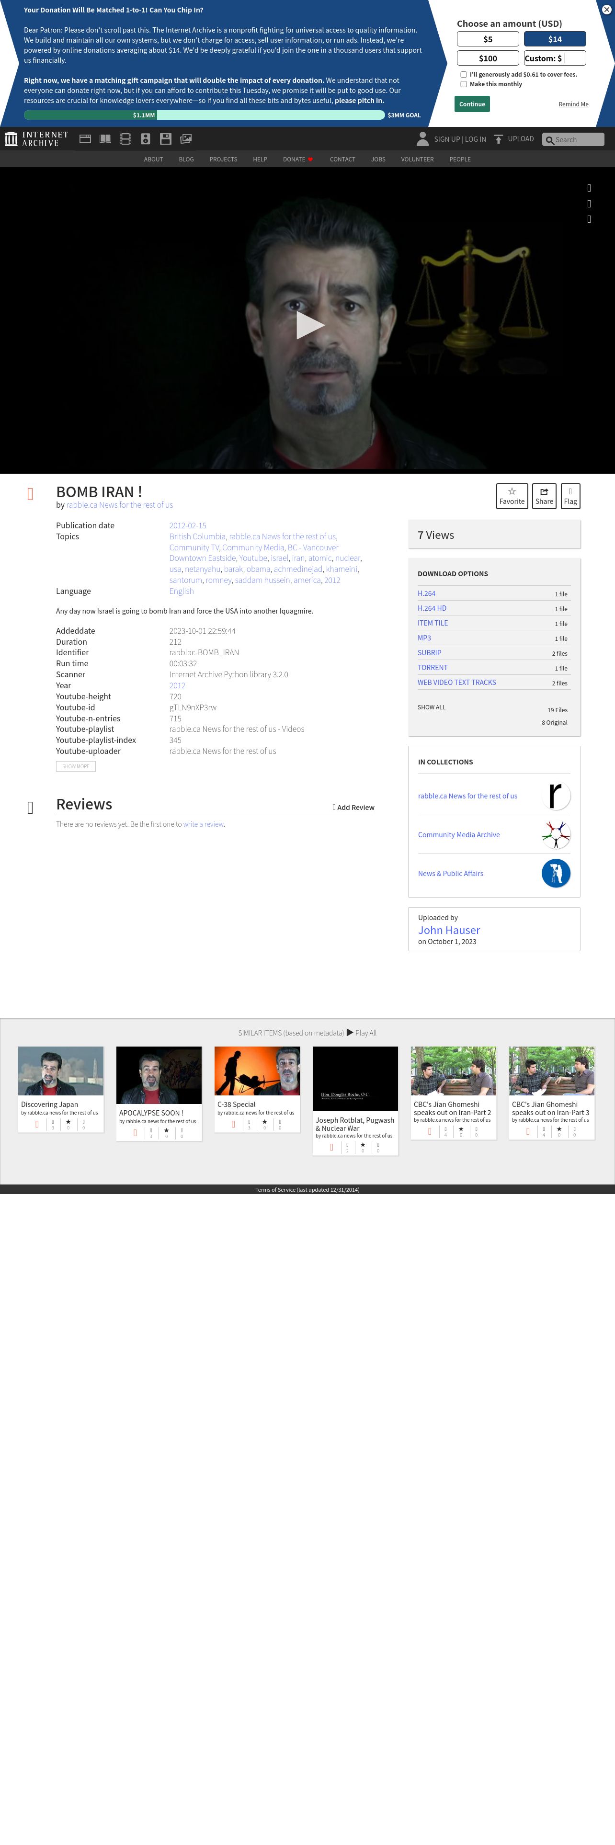Image resolution: width=615 pixels, height=1845 pixels.
Task: Open the HELP menu item
Action: (x=260, y=159)
